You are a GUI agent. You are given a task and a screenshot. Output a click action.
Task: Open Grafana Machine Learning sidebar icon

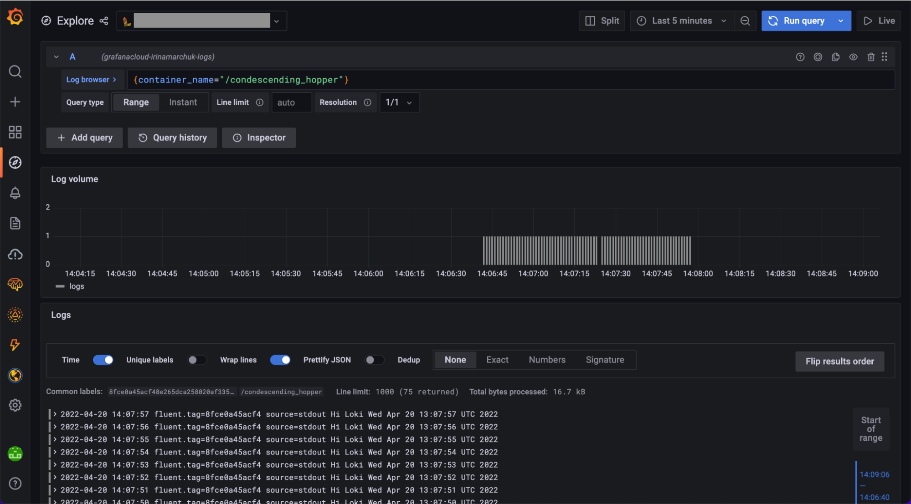[15, 284]
